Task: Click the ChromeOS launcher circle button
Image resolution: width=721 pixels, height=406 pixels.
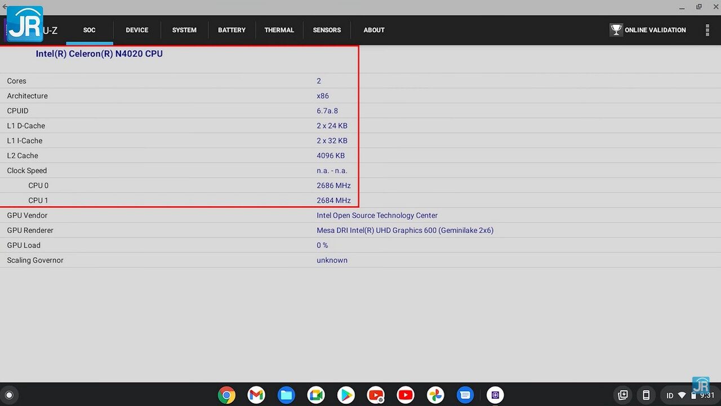Action: [x=9, y=395]
